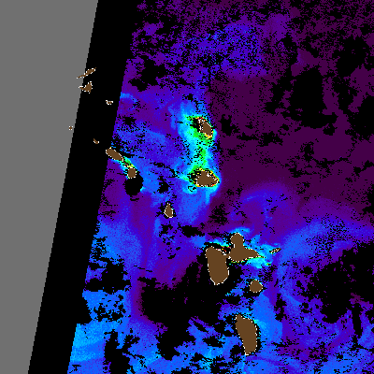Select the round Marie-Galante island
Screen dimensions: 374x374
coord(256,286)
